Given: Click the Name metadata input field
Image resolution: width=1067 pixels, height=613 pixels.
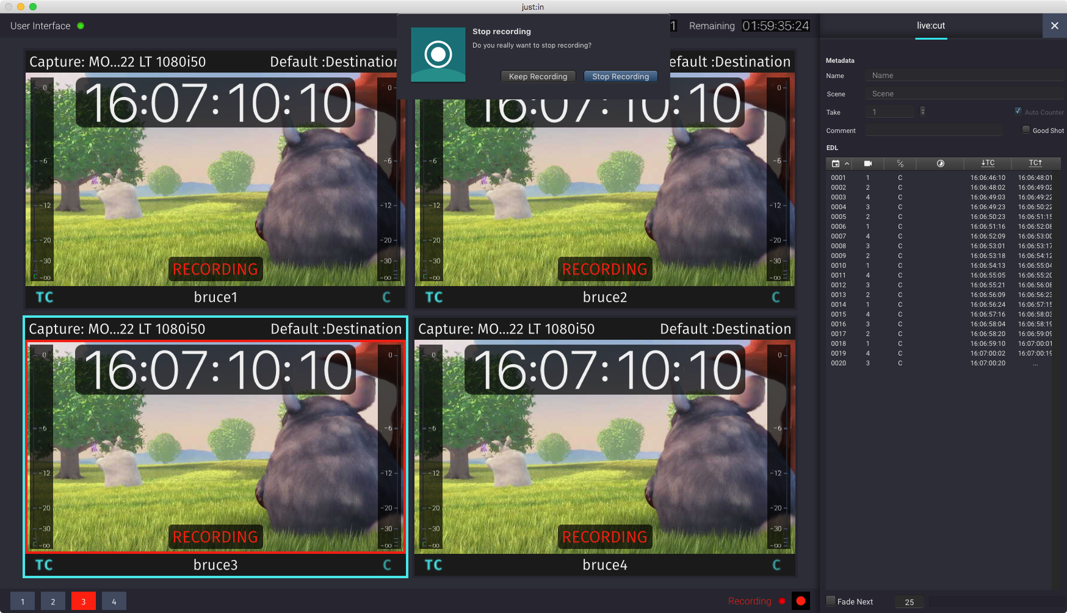Looking at the screenshot, I should tap(964, 76).
